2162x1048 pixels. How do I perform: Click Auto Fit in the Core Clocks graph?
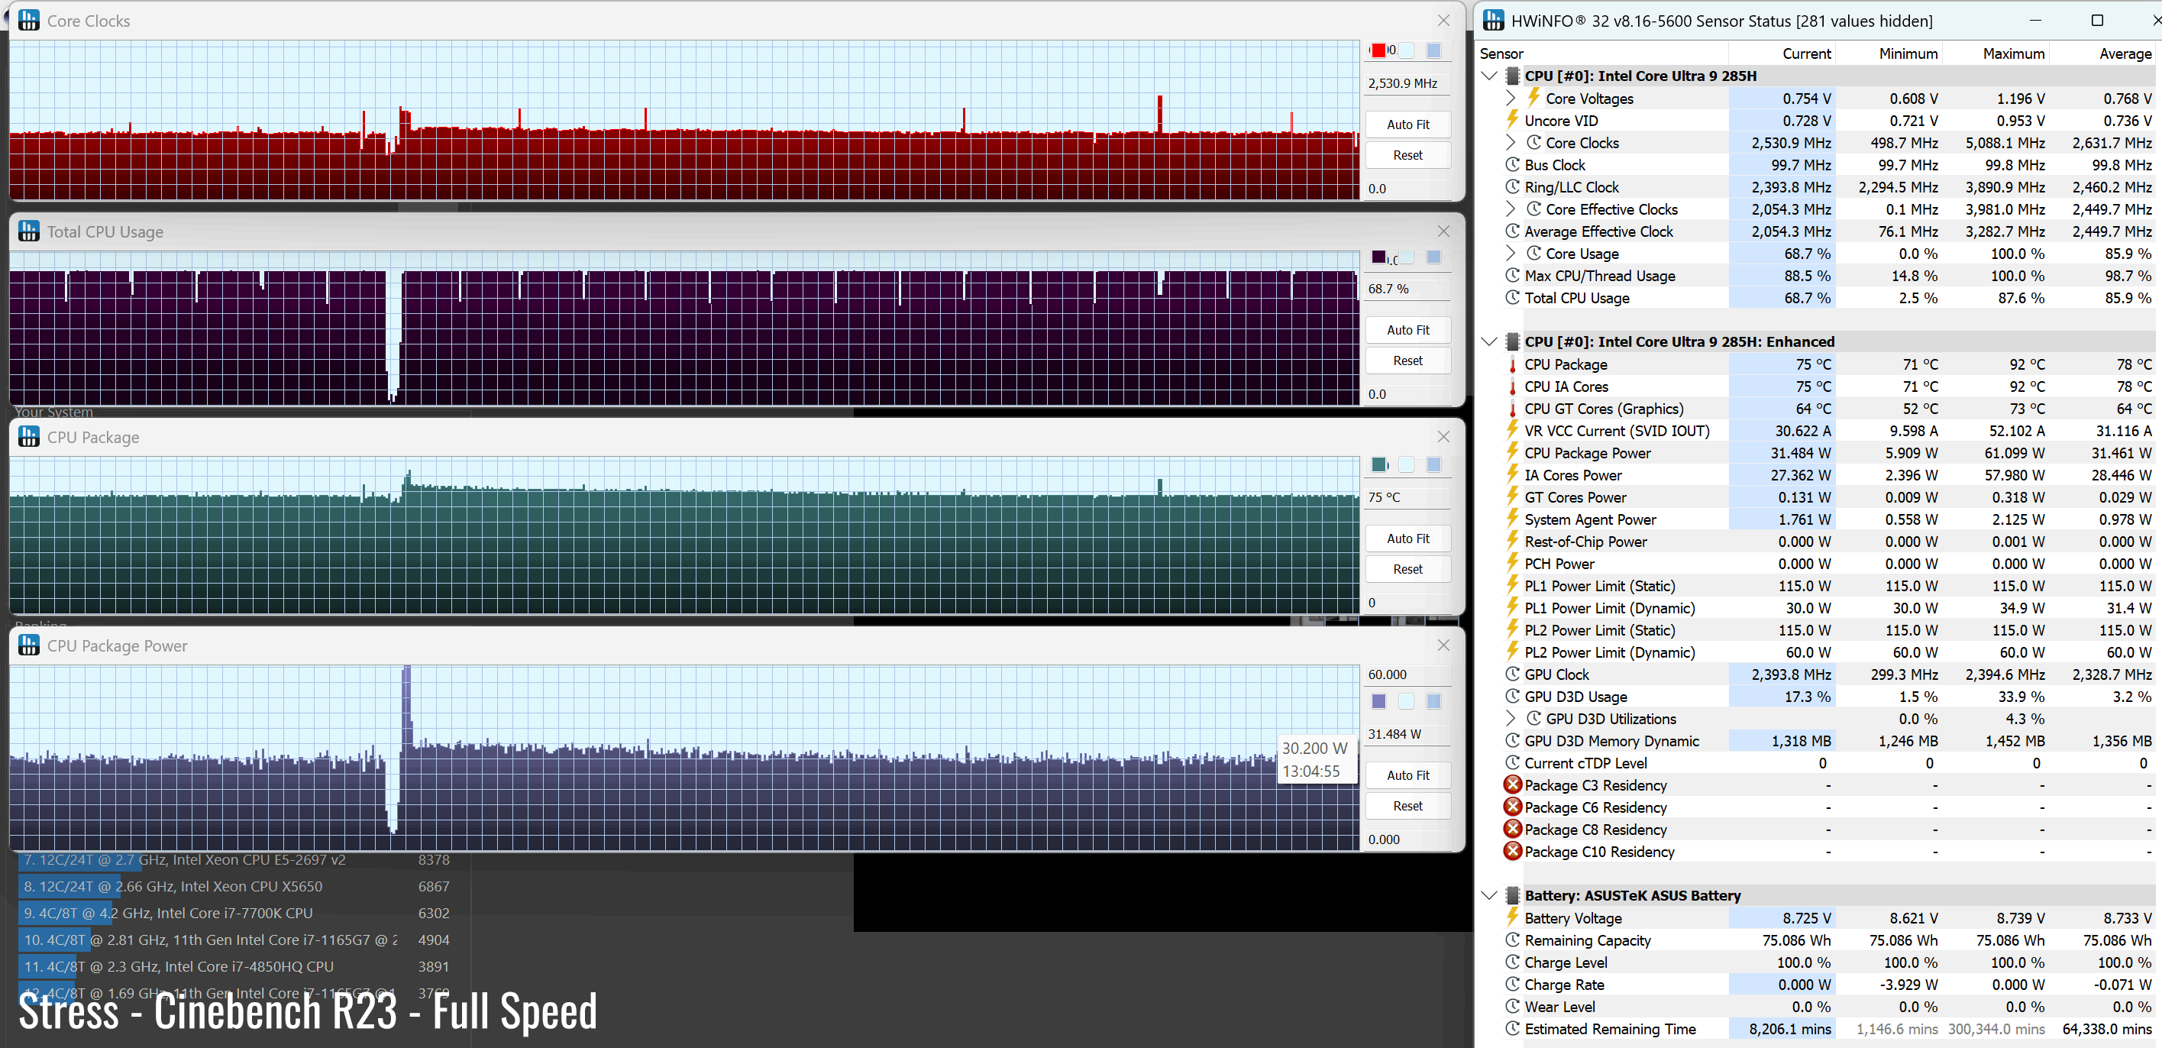click(x=1407, y=125)
